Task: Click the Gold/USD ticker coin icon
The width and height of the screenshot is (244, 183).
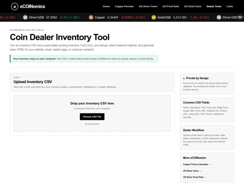Action: click(x=154, y=17)
